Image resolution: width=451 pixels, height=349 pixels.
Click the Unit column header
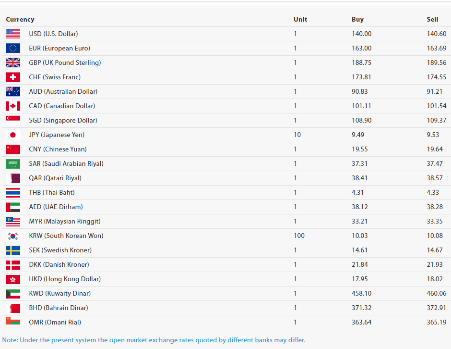(x=300, y=20)
